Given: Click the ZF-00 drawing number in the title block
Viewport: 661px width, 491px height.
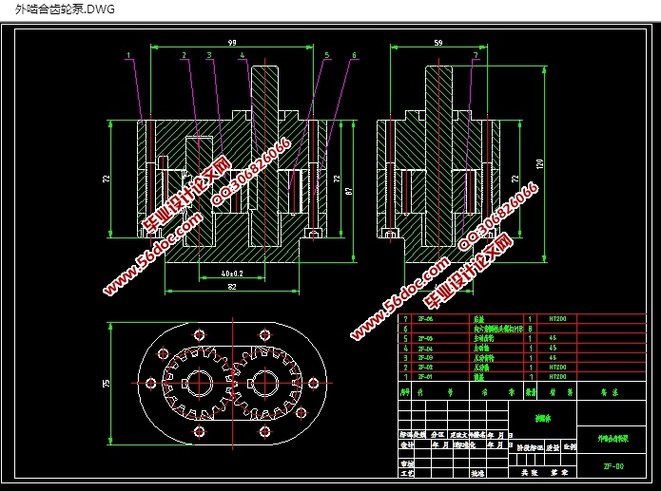Looking at the screenshot, I should (x=613, y=466).
